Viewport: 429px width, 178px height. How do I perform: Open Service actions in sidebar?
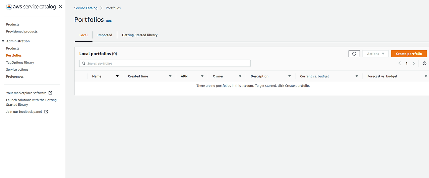(x=17, y=70)
